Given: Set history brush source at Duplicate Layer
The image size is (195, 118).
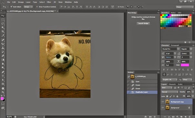Looking at the screenshot, I should click(128, 92).
